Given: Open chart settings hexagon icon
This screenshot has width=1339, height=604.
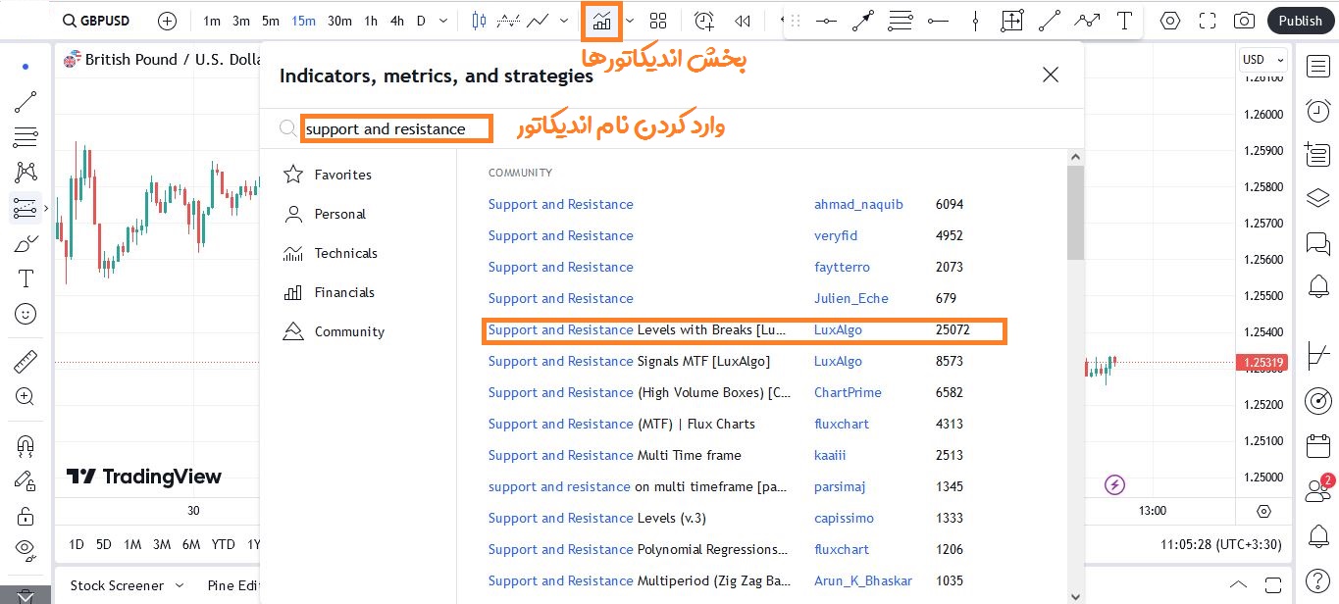Looking at the screenshot, I should click(1169, 21).
